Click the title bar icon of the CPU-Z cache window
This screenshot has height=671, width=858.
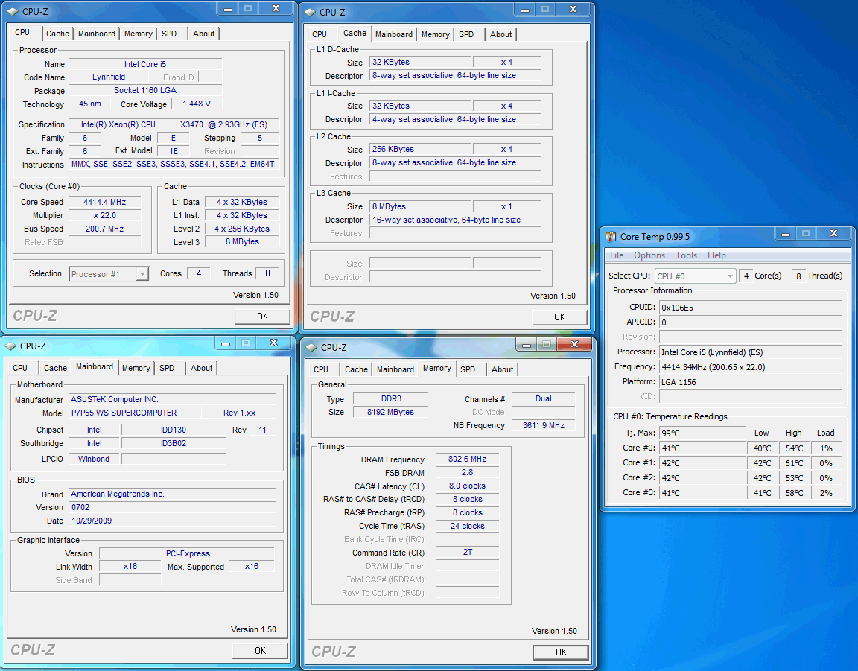coord(311,12)
